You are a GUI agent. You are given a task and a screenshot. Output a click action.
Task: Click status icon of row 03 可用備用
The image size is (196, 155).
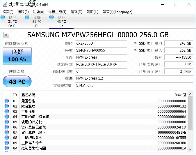click(x=7, y=111)
